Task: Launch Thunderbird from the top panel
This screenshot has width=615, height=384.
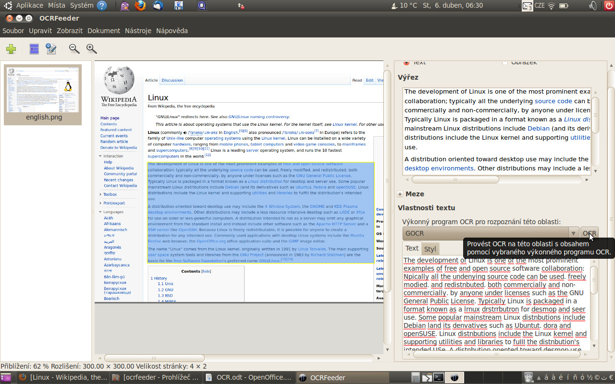Action: [x=158, y=6]
